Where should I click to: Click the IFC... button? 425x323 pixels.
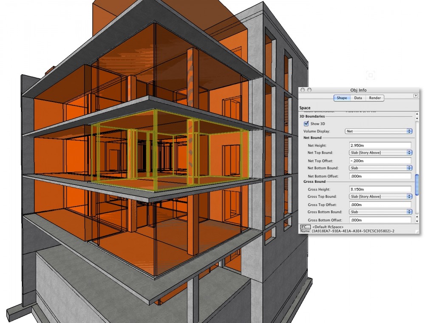pos(305,227)
